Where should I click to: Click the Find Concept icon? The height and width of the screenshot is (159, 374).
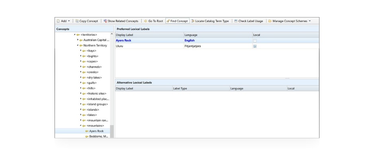click(168, 21)
